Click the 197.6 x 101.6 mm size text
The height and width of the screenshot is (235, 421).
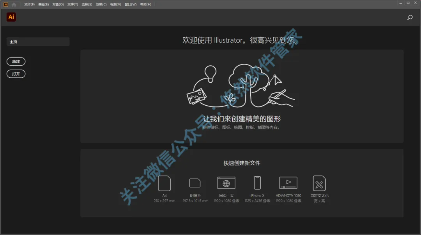195,201
